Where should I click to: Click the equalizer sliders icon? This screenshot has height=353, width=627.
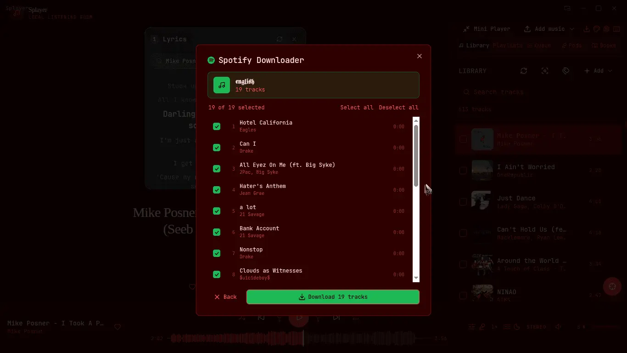[x=471, y=327]
